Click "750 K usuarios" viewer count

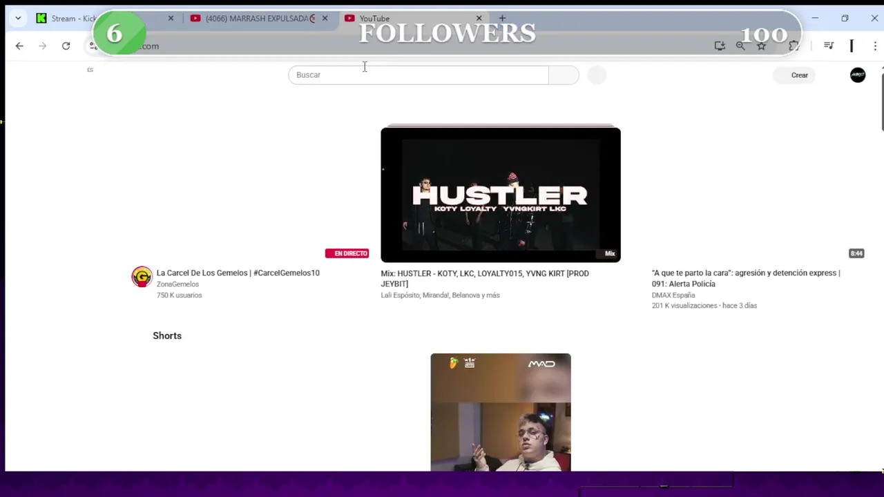point(179,295)
